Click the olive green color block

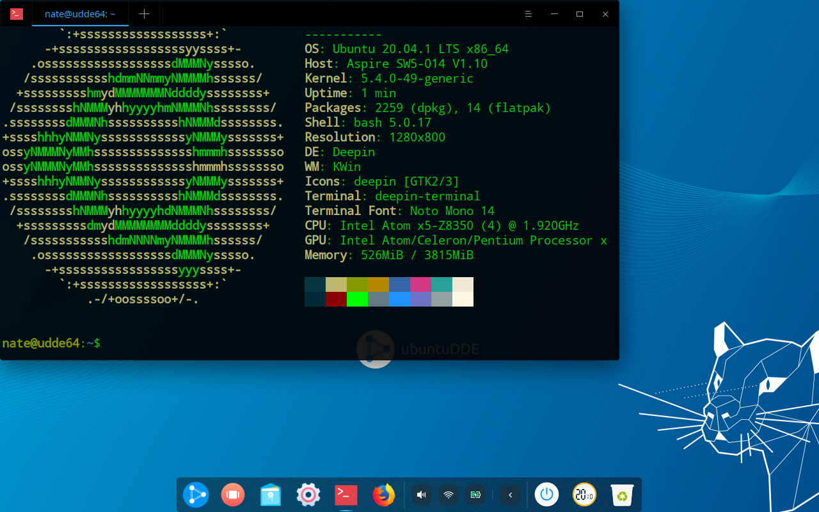(357, 284)
